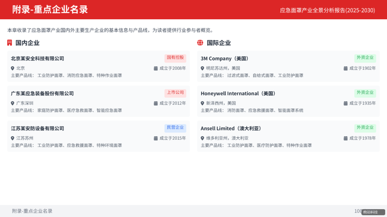Click the location pin showing 维多利亚州, 澳大利亚
387x217 pixels.
click(x=203, y=138)
